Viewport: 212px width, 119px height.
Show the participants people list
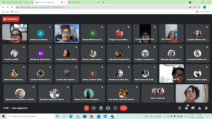click(186, 108)
